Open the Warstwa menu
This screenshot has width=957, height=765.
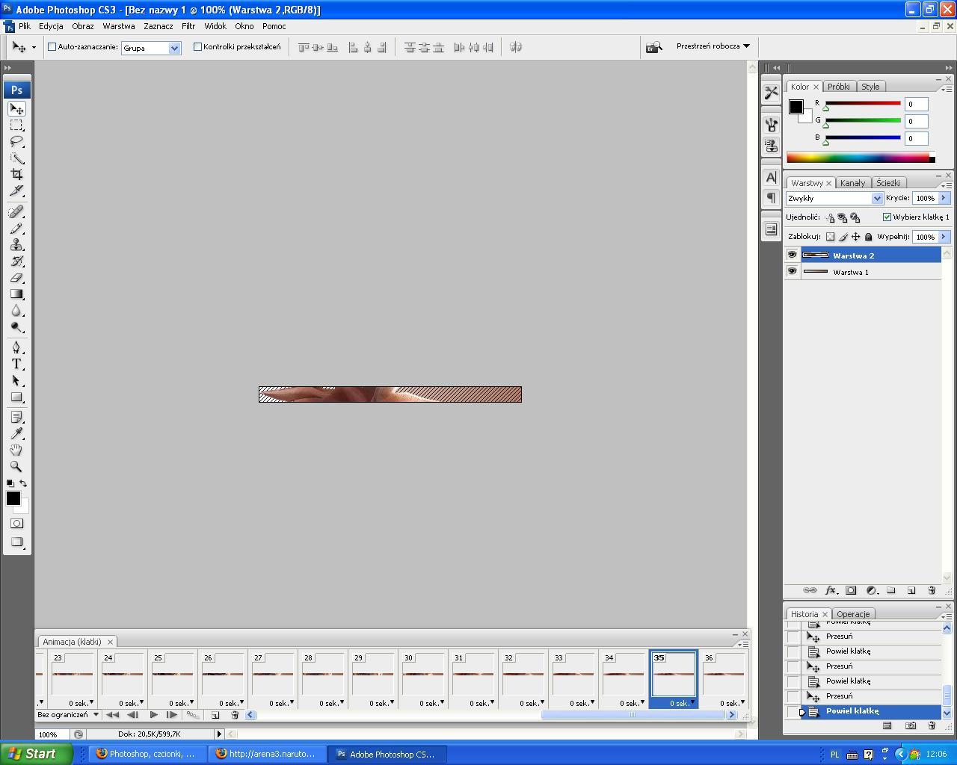(119, 25)
